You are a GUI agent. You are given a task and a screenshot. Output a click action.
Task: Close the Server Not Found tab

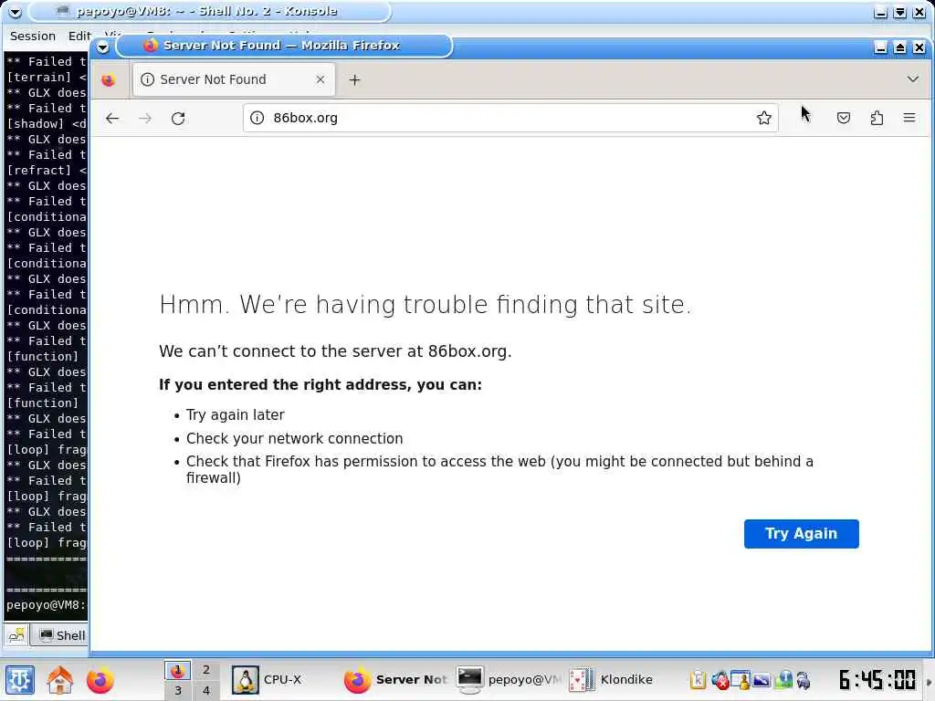[x=320, y=79]
